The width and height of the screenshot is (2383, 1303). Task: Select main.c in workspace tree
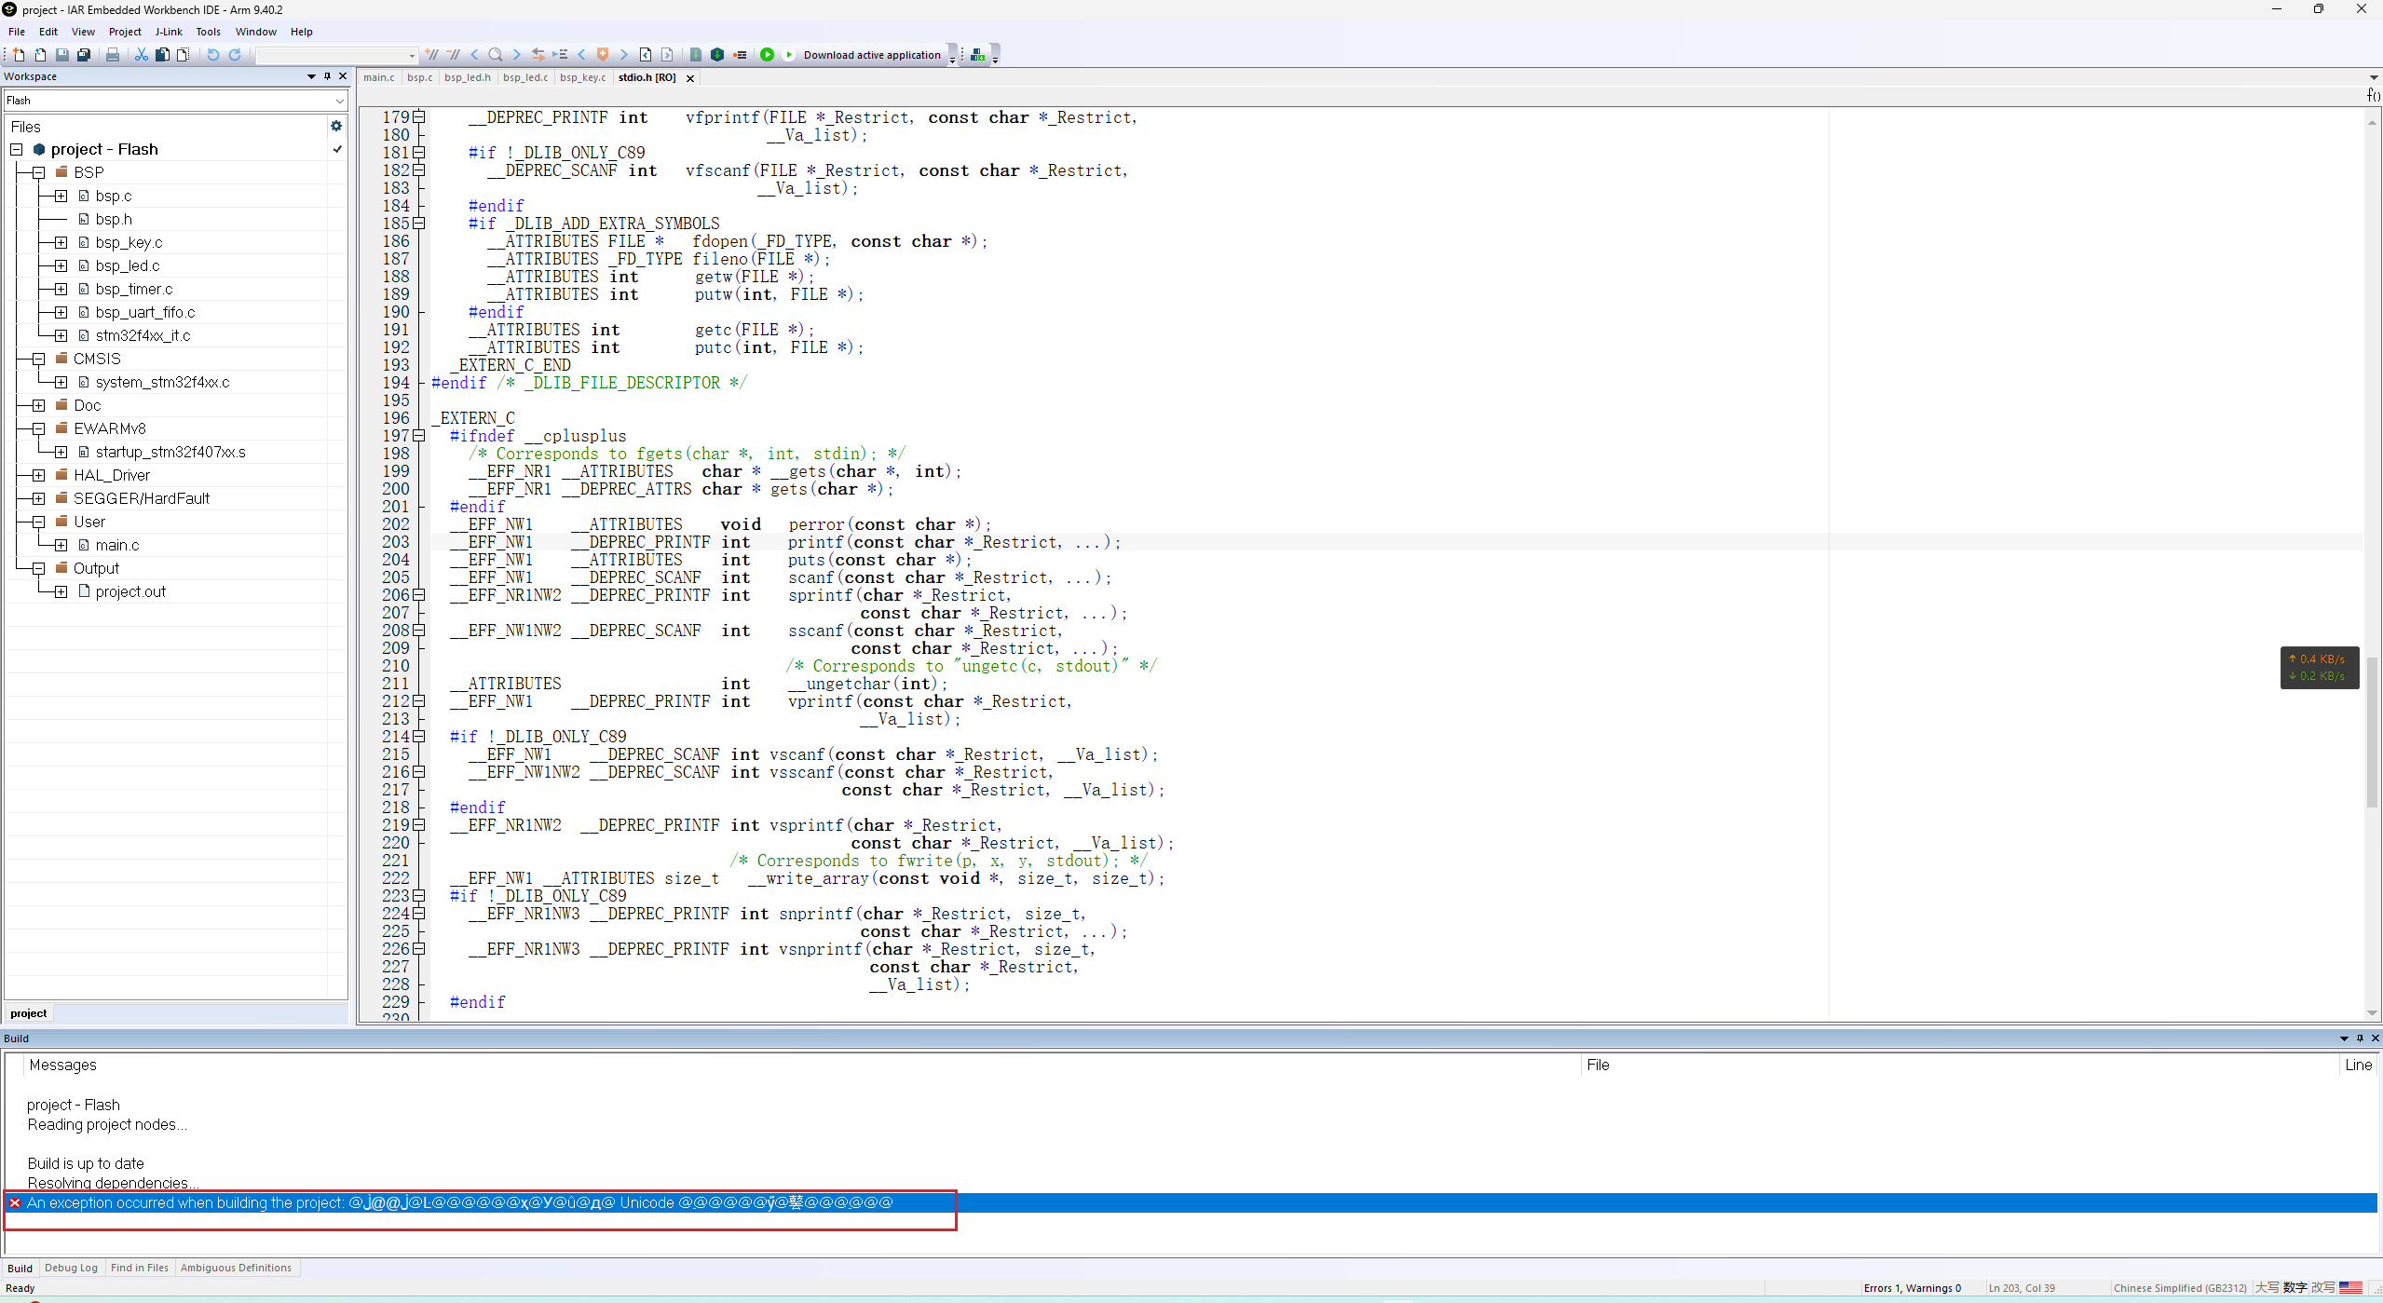tap(117, 545)
